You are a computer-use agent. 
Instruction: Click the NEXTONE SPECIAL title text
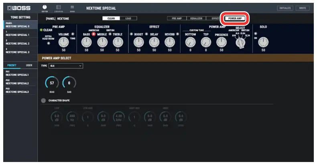pos(101,8)
